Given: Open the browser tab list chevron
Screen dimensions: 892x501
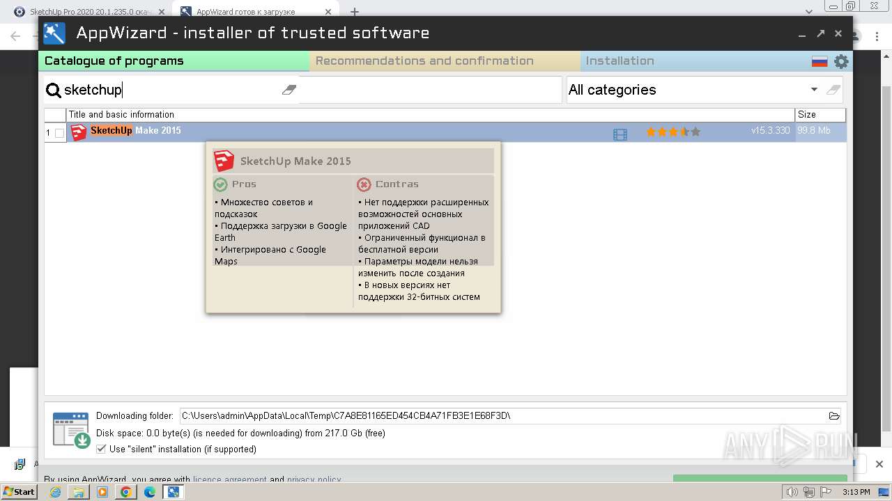Looking at the screenshot, I should pos(809,12).
